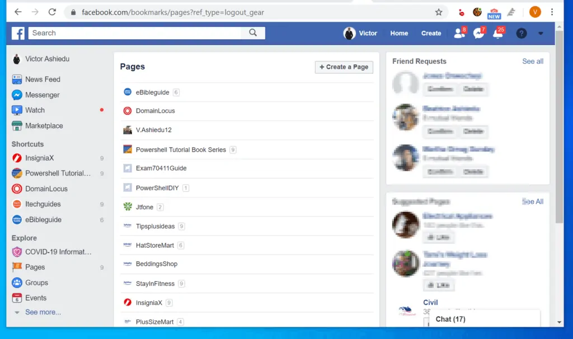Expand See more in Explore

43,312
